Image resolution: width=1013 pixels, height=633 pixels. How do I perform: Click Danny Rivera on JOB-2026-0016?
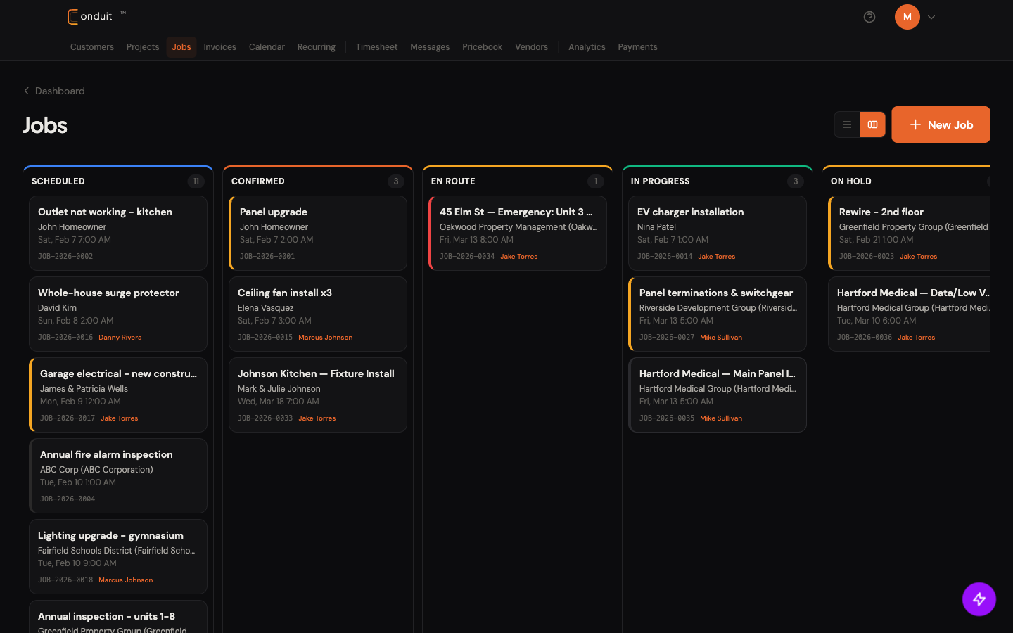point(120,338)
